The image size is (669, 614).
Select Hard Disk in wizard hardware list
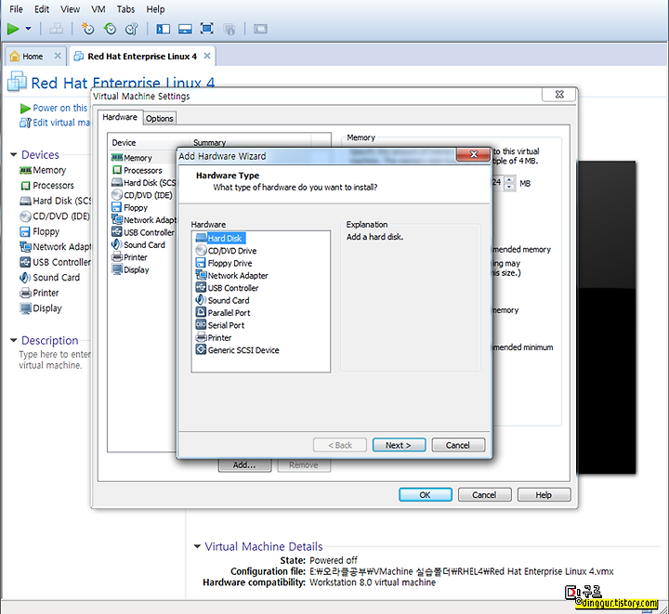pyautogui.click(x=220, y=238)
